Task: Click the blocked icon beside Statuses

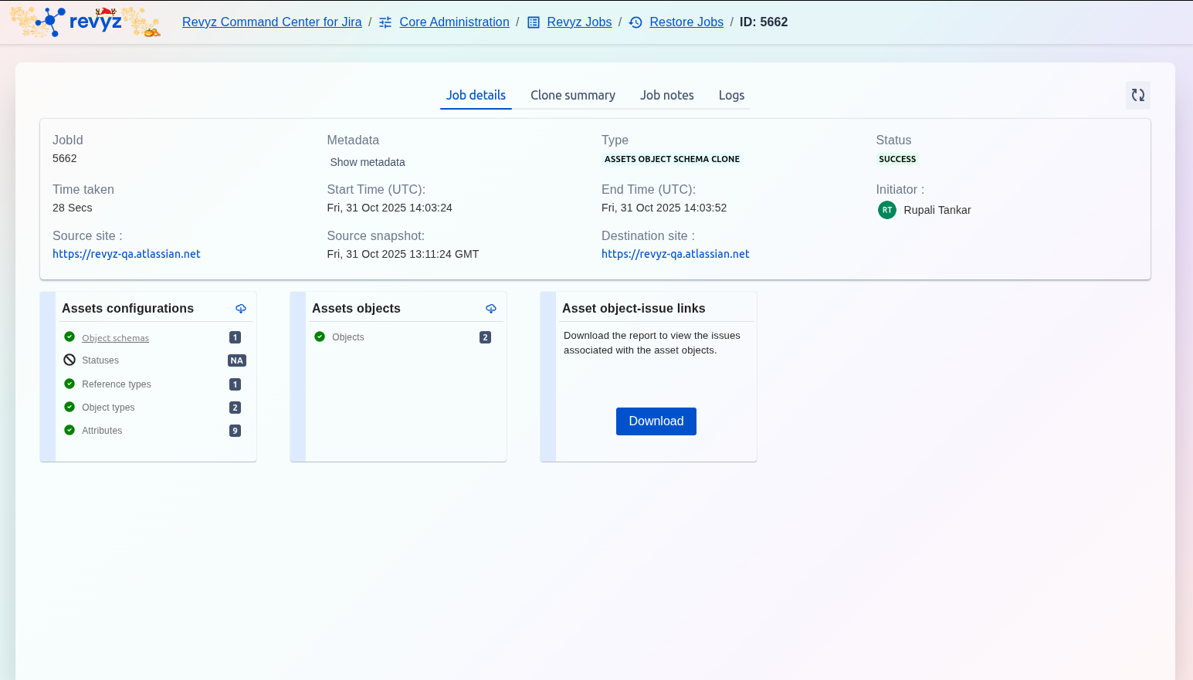Action: pos(69,360)
